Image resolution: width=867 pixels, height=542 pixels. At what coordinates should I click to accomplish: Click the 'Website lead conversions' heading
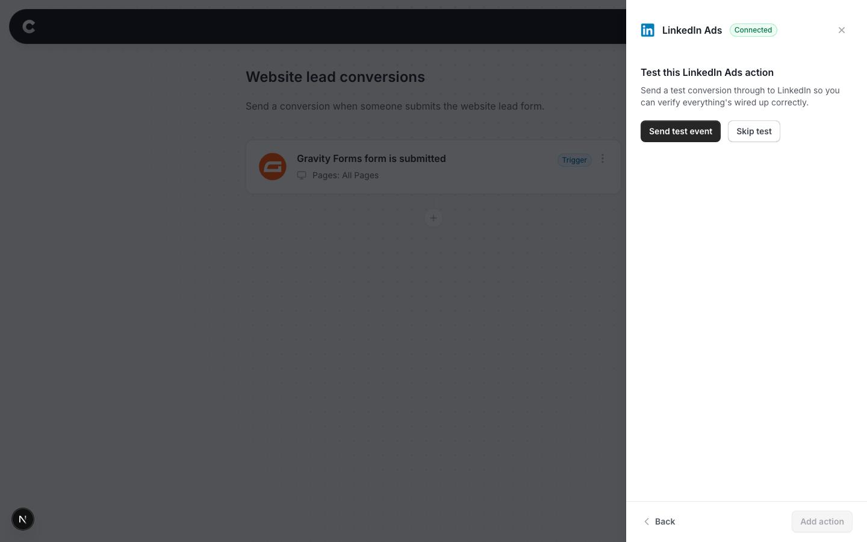point(335,77)
